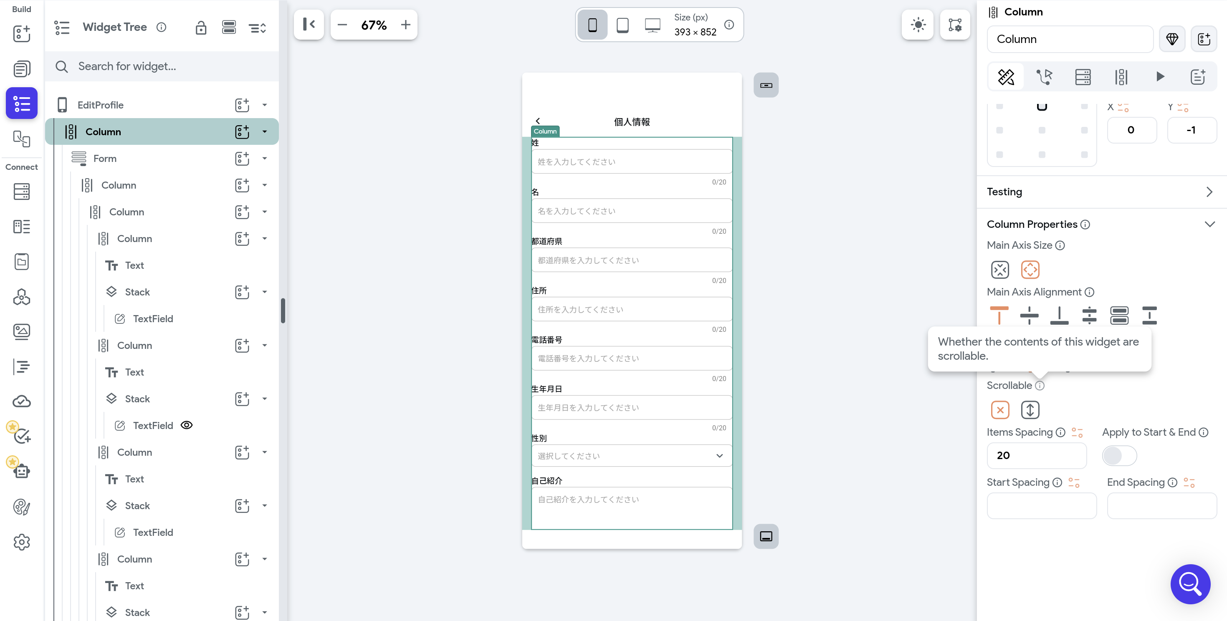The width and height of the screenshot is (1227, 621).
Task: Click the floating search help button
Action: pos(1189,584)
